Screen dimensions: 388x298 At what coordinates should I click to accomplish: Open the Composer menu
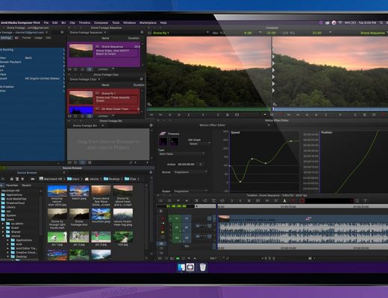tap(101, 22)
